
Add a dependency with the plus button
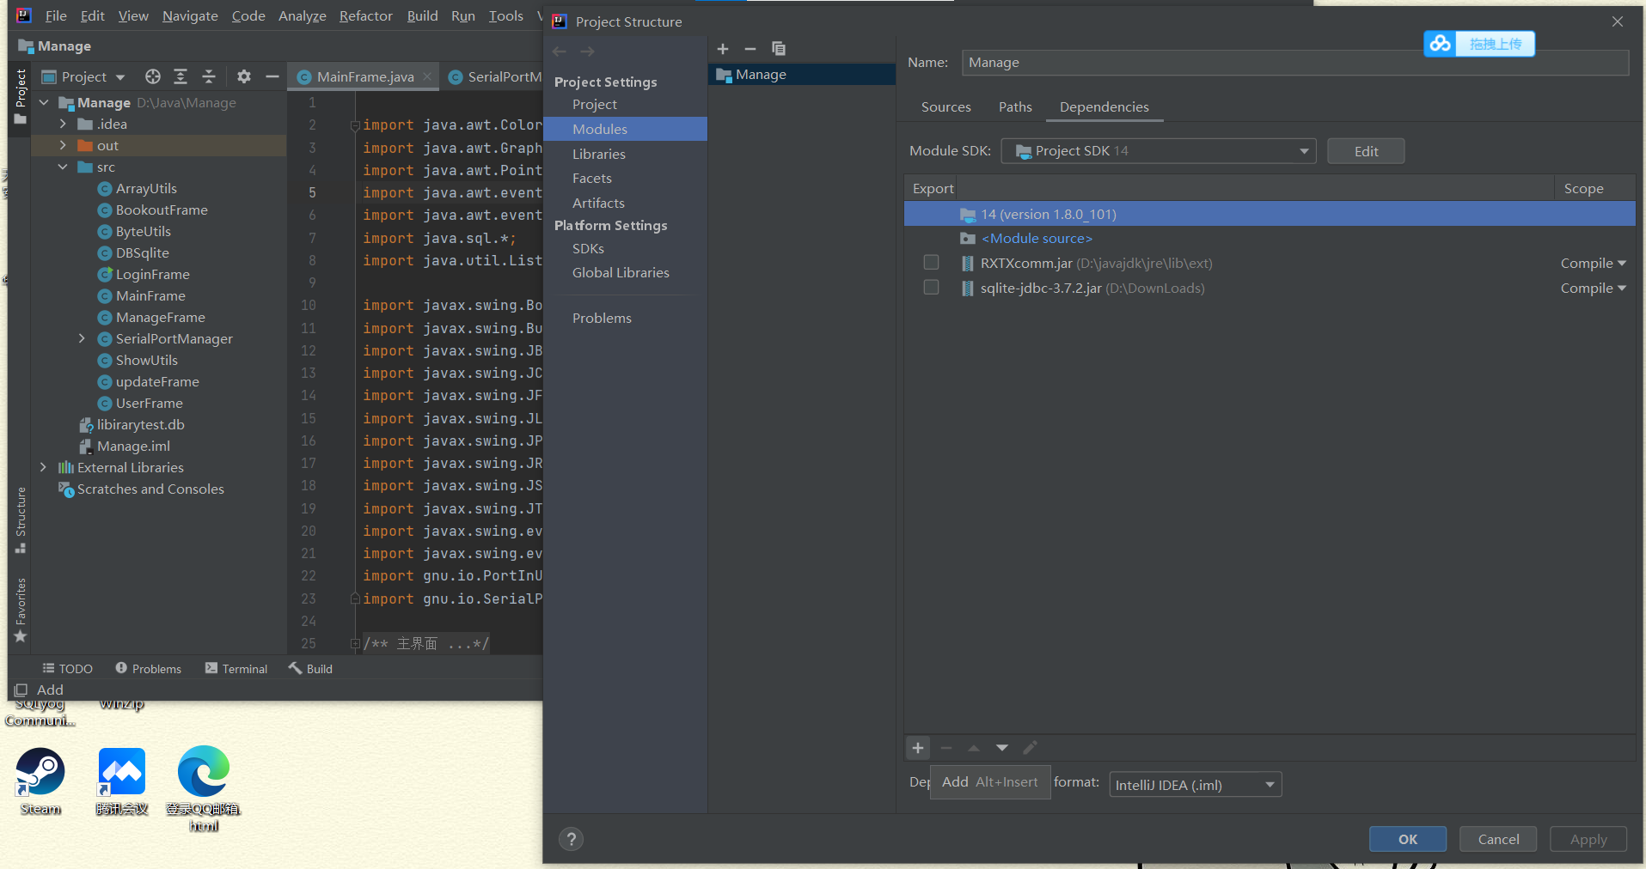point(918,748)
